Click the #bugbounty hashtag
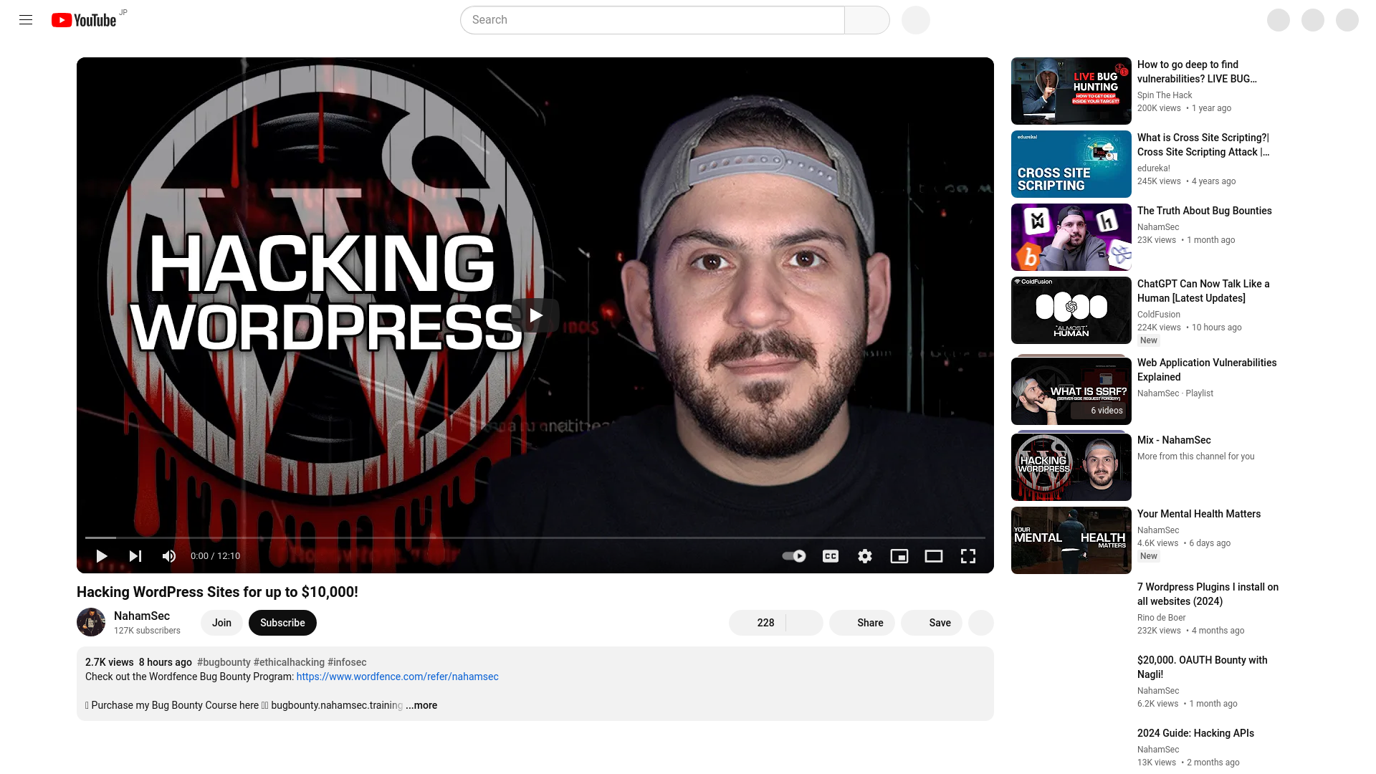Viewport: 1376px width, 774px height. click(224, 662)
